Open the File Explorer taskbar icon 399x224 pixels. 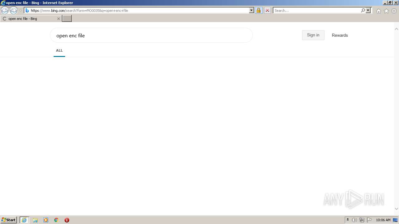tap(35, 220)
